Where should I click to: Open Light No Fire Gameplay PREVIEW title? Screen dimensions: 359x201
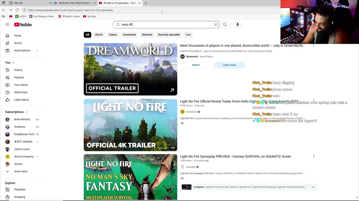point(236,157)
